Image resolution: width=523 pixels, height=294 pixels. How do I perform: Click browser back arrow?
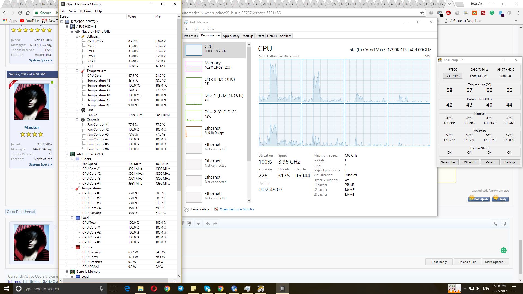pyautogui.click(x=5, y=13)
